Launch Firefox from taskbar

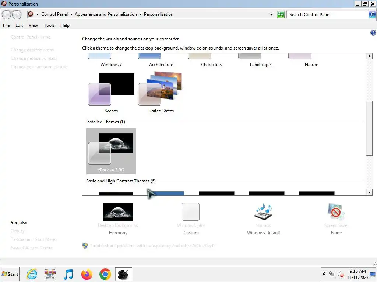[x=87, y=274]
